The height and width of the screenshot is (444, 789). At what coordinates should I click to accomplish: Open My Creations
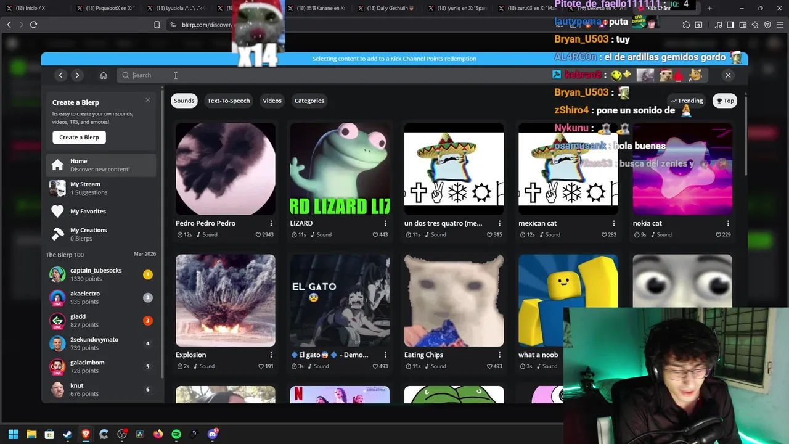pyautogui.click(x=101, y=234)
